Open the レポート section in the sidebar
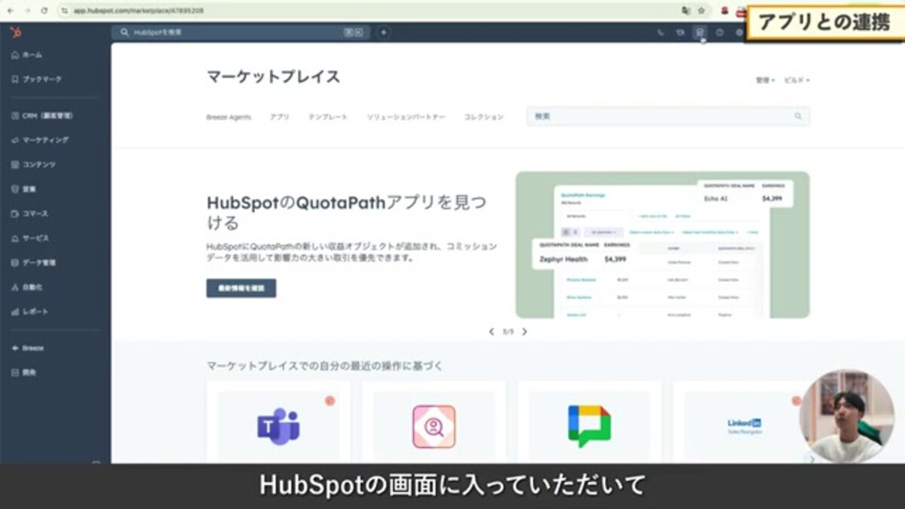The width and height of the screenshot is (905, 509). 35,310
